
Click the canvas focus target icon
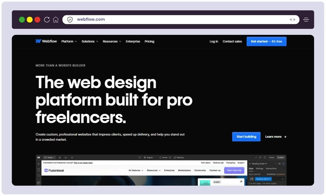point(140,157)
